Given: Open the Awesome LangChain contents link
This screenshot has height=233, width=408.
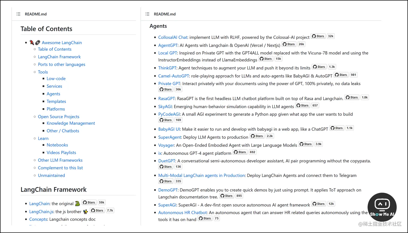Looking at the screenshot, I should tap(62, 43).
